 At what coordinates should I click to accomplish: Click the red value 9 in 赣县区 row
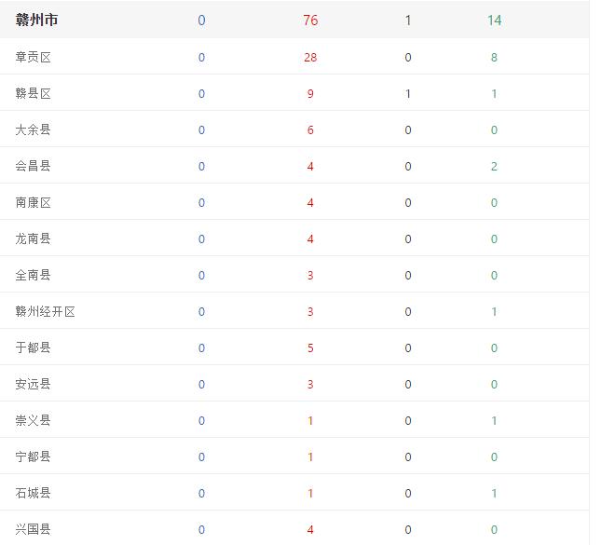(310, 93)
